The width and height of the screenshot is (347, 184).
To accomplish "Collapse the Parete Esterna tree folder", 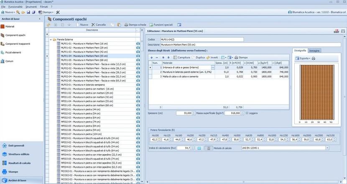I will click(50, 40).
